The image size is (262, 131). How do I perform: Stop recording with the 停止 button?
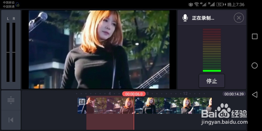click(211, 81)
